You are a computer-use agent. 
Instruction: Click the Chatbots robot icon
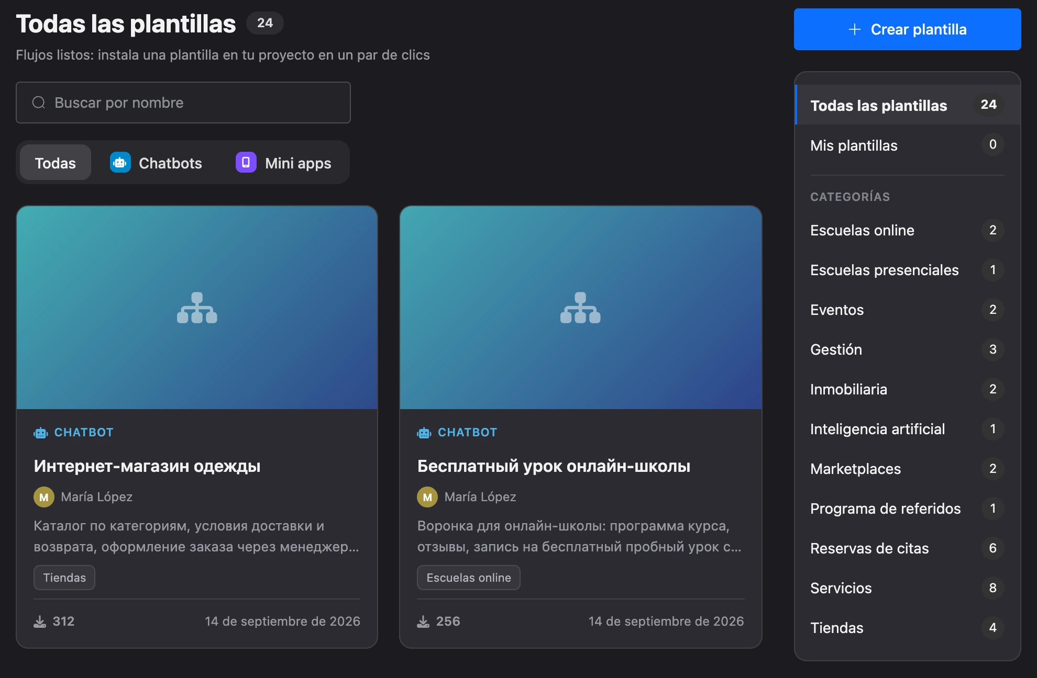(120, 163)
